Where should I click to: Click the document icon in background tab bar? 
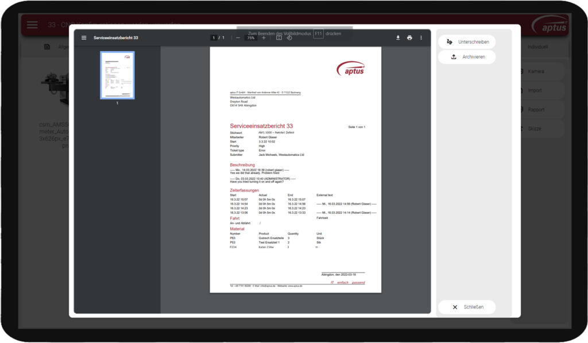pos(47,47)
